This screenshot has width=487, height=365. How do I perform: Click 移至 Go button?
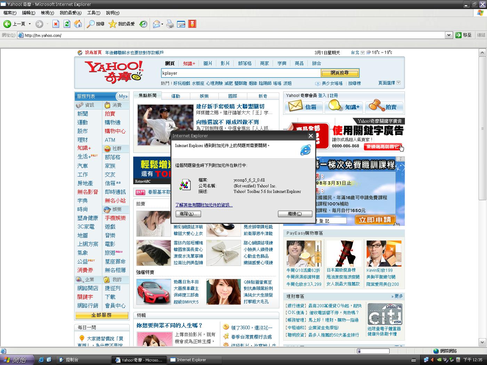tap(464, 35)
